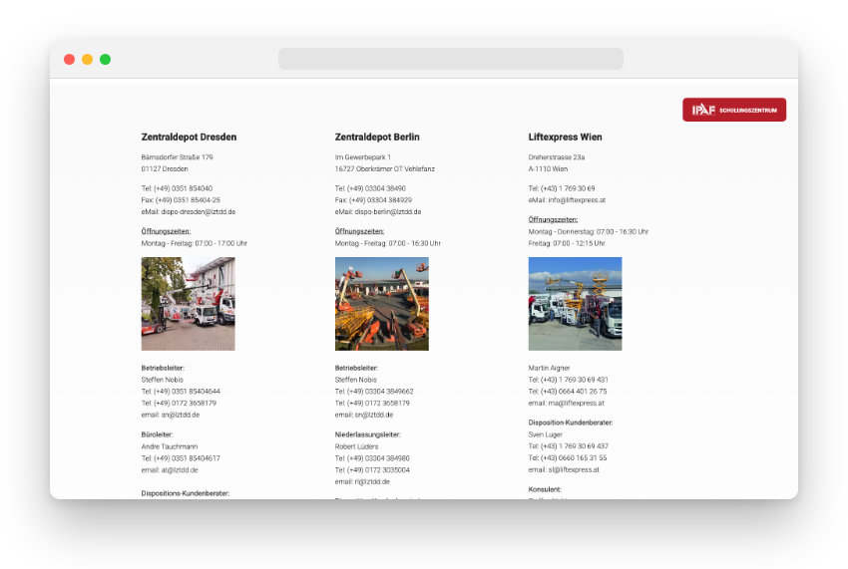Viewport: 848px width, 569px height.
Task: Click the browser address bar
Action: (x=451, y=59)
